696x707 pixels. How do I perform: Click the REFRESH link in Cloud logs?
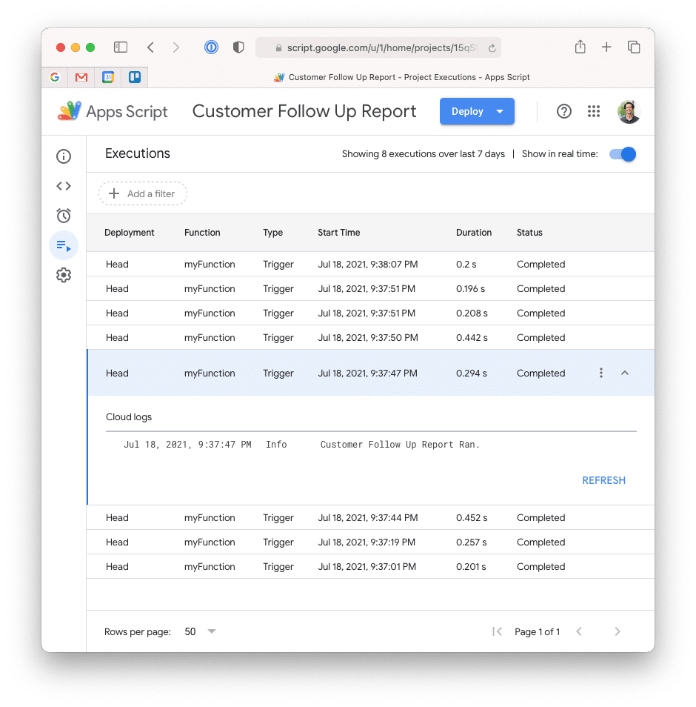[603, 480]
